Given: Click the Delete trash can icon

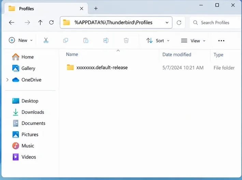Looking at the screenshot, I should click(x=126, y=40).
